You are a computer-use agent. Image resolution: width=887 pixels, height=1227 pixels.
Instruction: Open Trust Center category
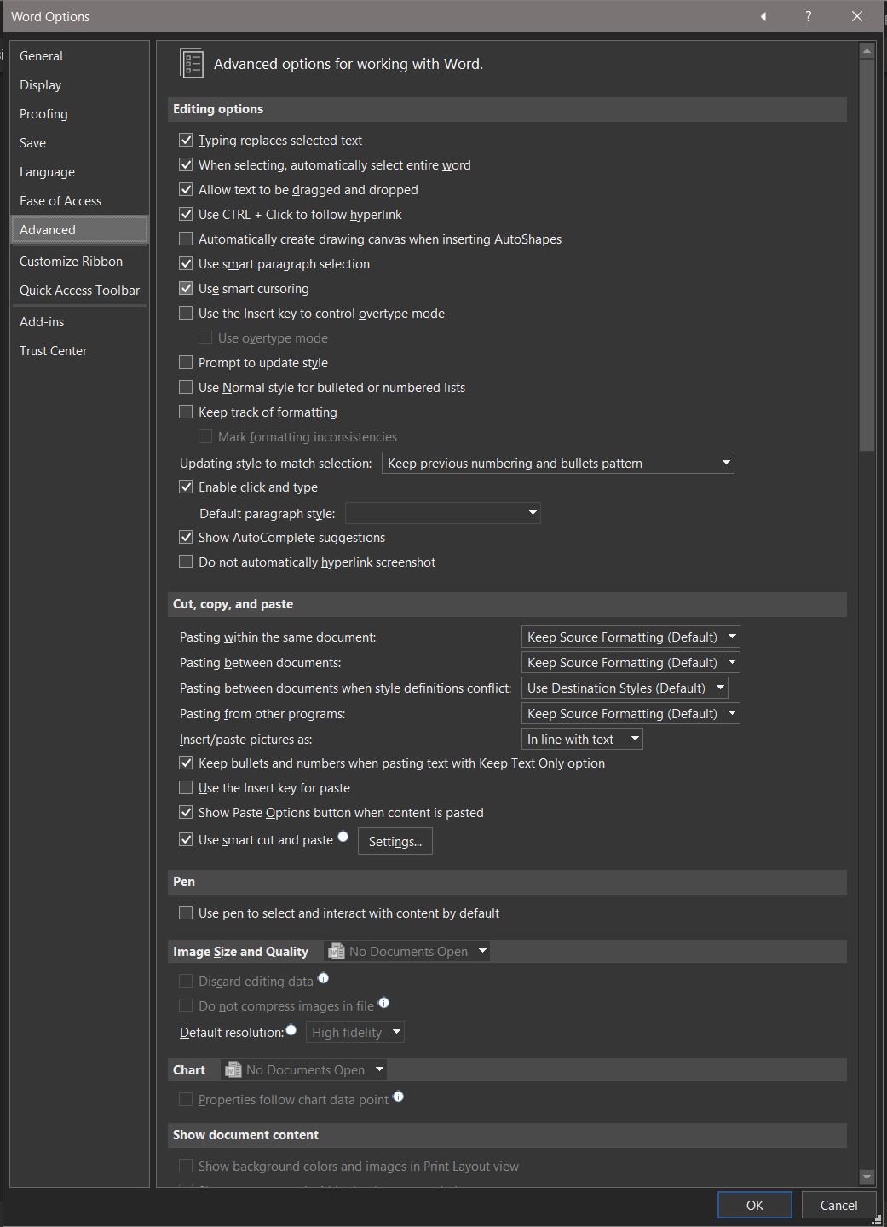click(x=79, y=350)
